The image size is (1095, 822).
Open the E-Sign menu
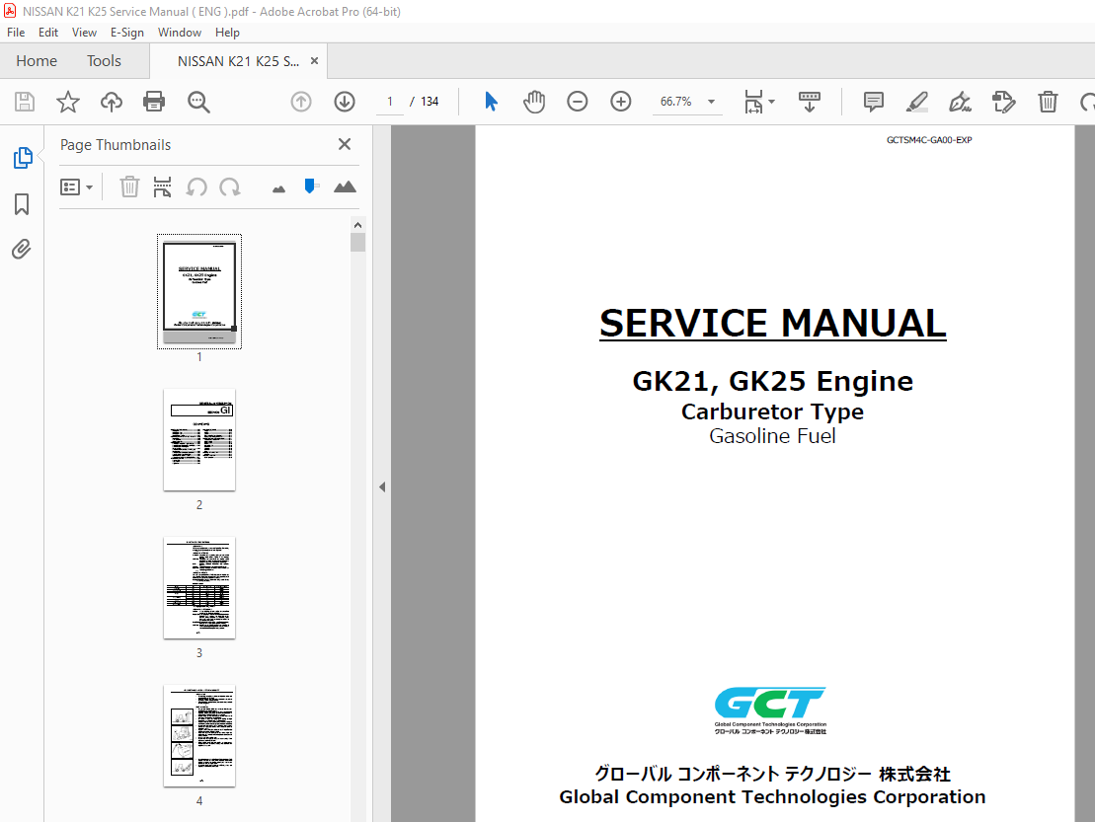127,33
